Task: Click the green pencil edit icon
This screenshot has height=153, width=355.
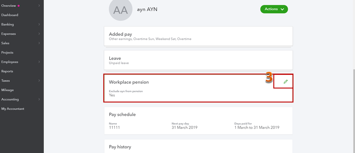Action: [286, 82]
